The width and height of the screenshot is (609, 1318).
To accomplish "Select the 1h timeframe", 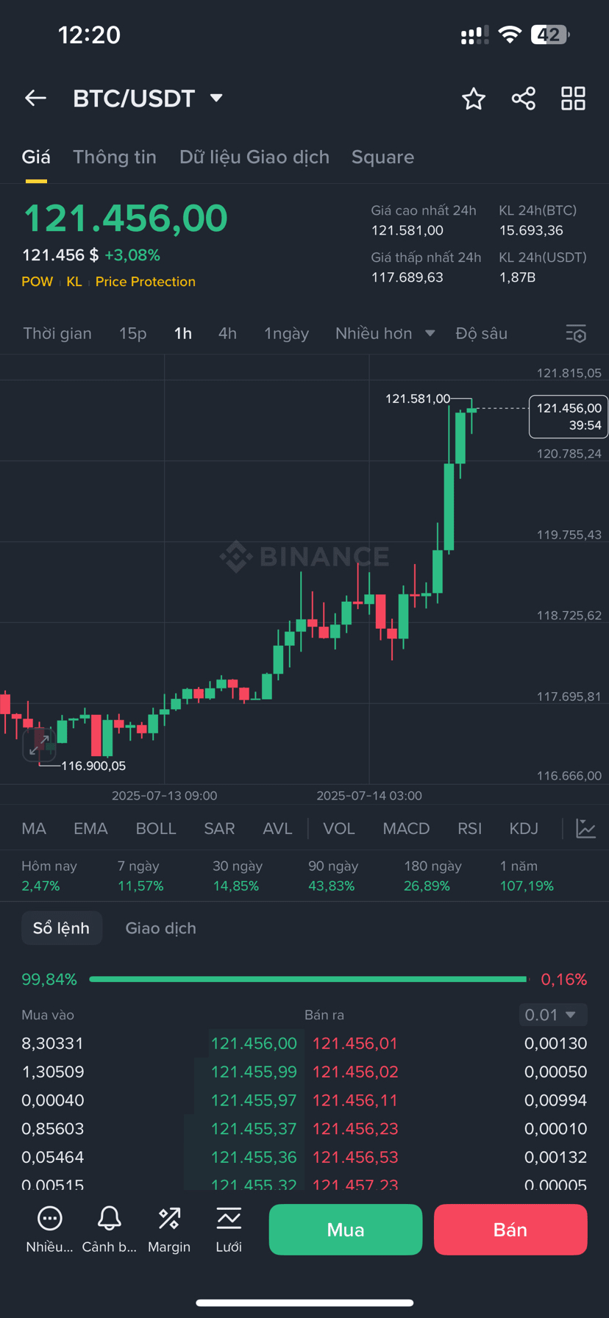I will coord(183,333).
